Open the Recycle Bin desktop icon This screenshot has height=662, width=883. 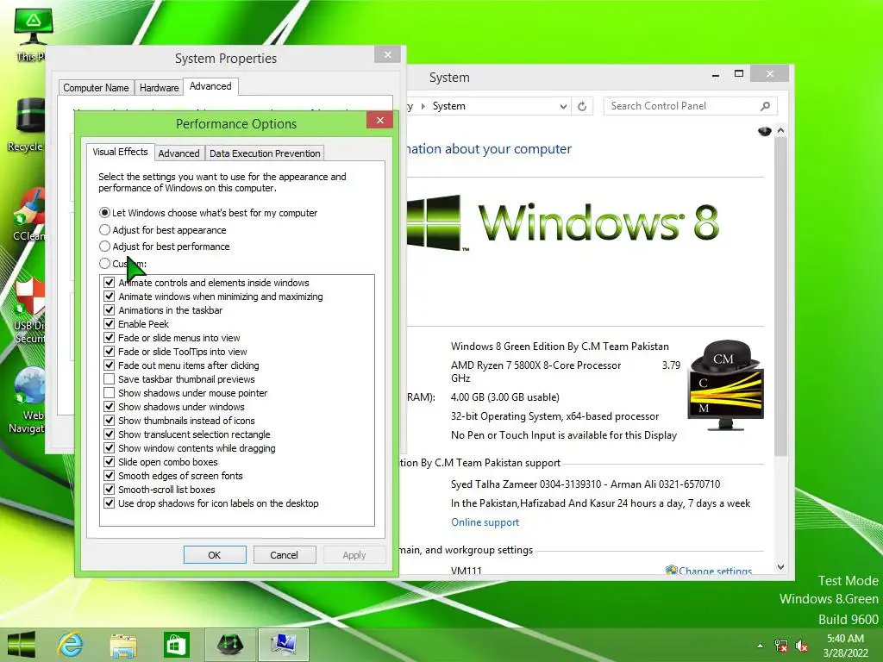click(27, 125)
